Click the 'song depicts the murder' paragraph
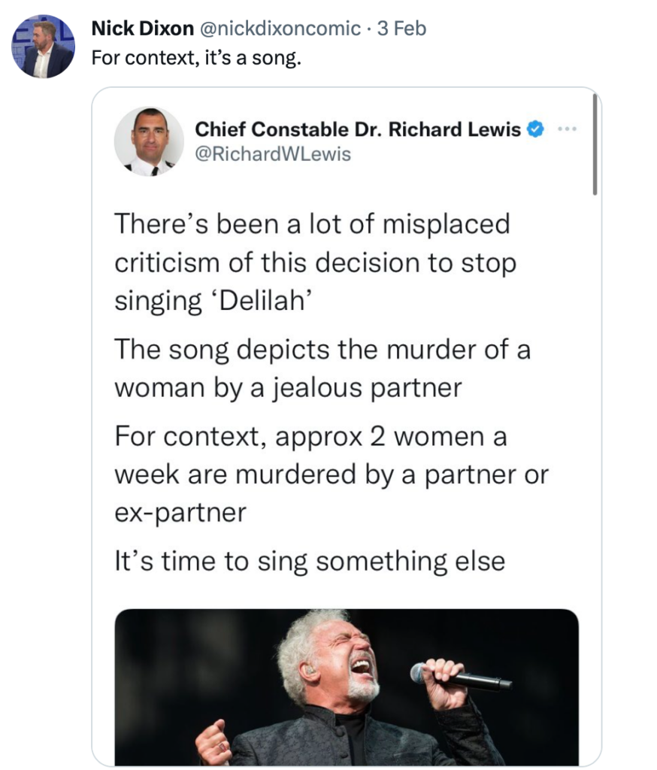The width and height of the screenshot is (657, 770). (322, 368)
